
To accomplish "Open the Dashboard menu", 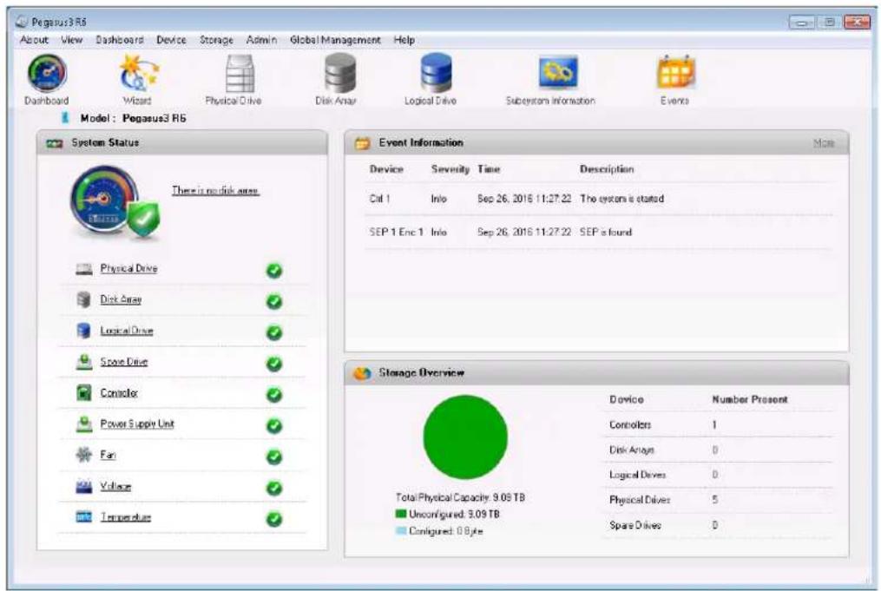I will [x=120, y=40].
